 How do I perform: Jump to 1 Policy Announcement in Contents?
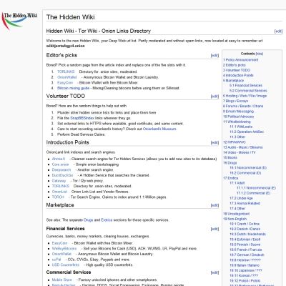pyautogui.click(x=240, y=60)
